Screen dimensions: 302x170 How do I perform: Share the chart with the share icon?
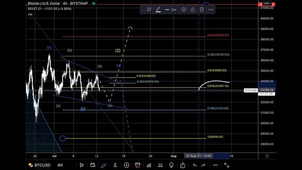[183, 165]
